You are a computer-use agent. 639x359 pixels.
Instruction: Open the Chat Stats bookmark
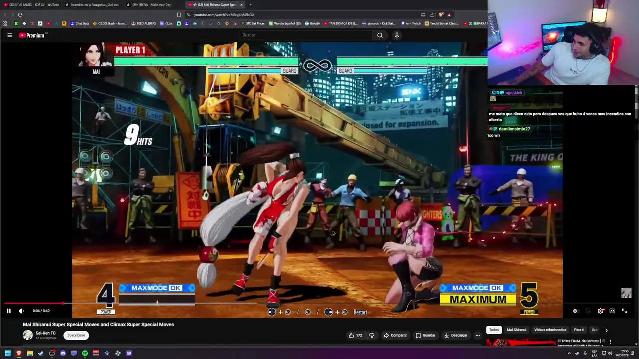[79, 23]
